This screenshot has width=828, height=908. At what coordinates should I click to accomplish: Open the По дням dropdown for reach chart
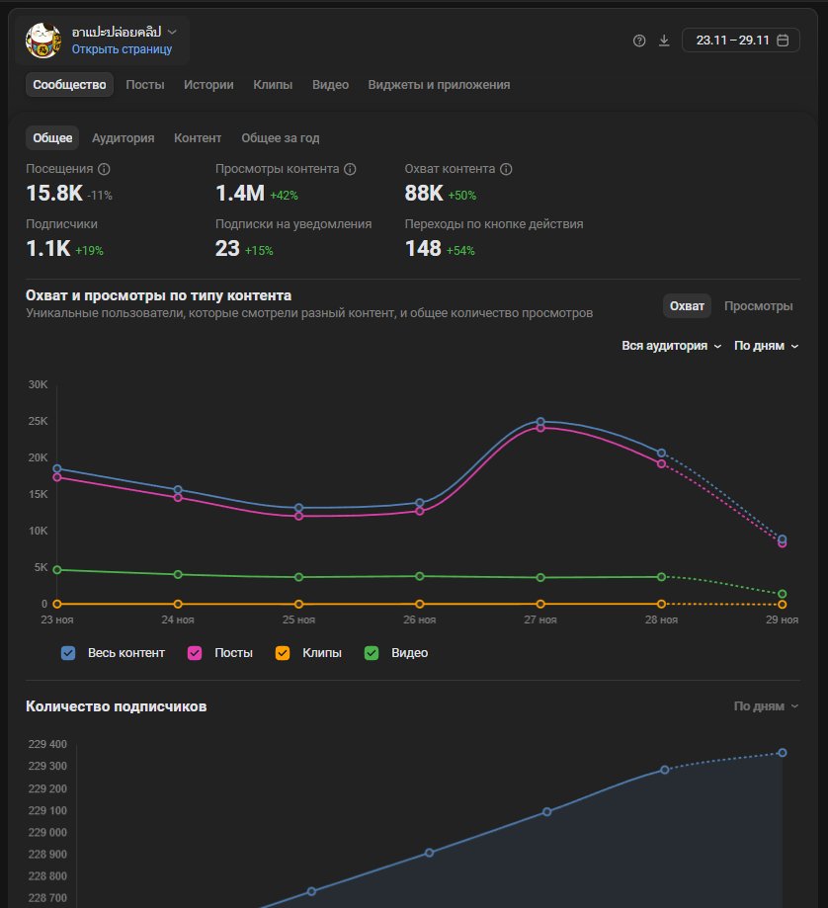coord(766,346)
